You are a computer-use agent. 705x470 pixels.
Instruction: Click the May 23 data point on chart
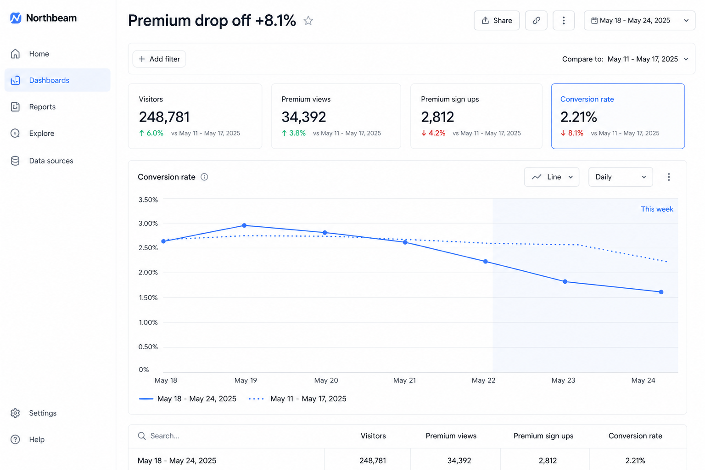565,281
